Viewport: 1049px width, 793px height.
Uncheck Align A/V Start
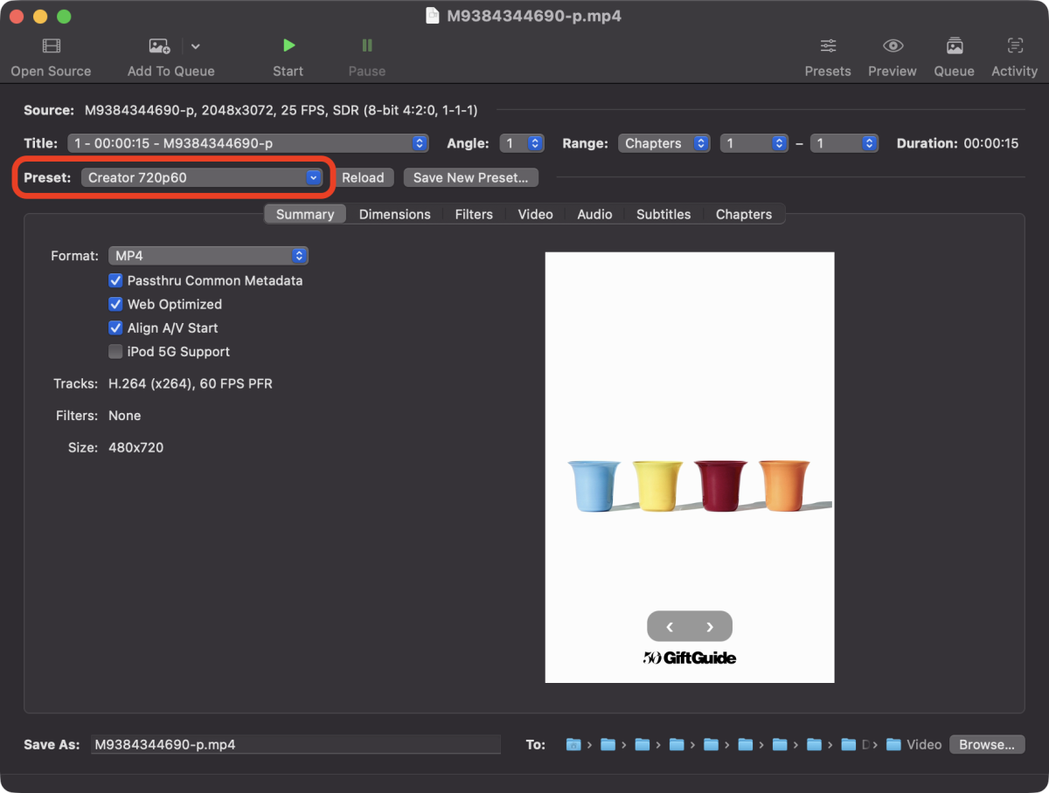click(x=115, y=328)
